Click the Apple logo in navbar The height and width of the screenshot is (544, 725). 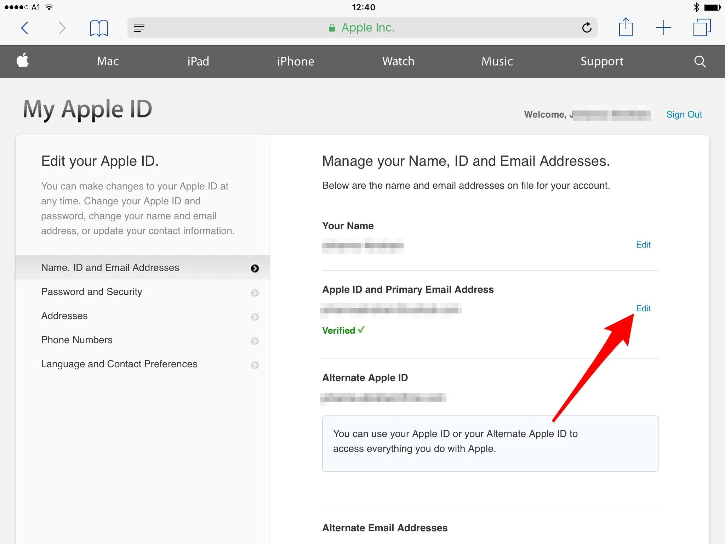pyautogui.click(x=23, y=61)
